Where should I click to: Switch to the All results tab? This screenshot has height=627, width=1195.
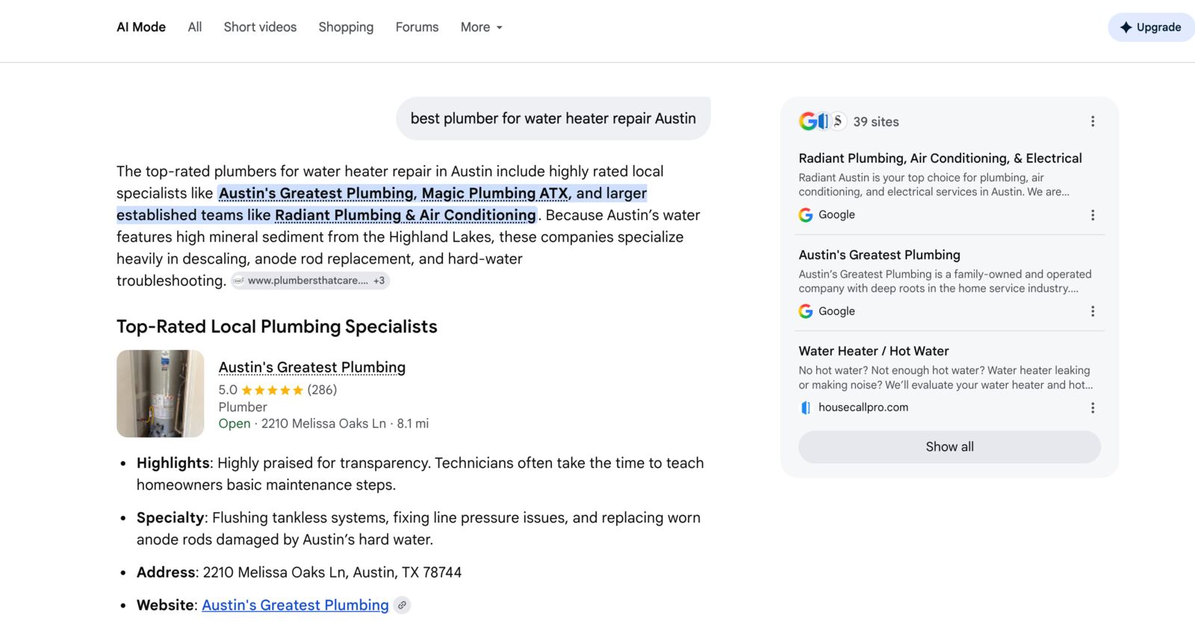point(195,27)
